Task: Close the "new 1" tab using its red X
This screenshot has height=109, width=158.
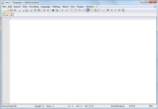Action: pyautogui.click(x=12, y=15)
